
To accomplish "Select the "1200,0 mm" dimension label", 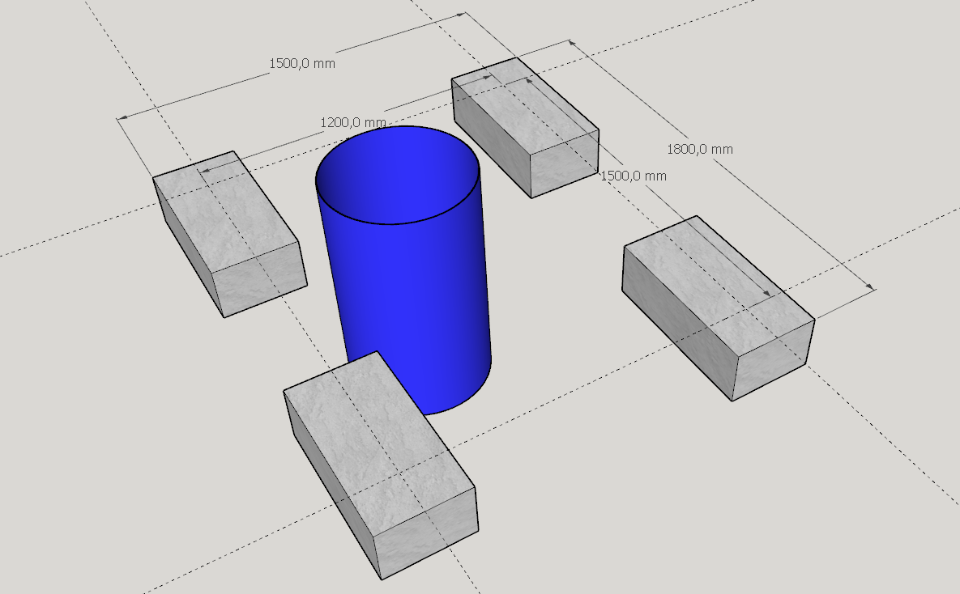I will pyautogui.click(x=352, y=122).
